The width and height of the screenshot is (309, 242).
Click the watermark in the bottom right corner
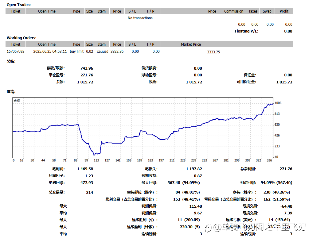click(x=255, y=227)
